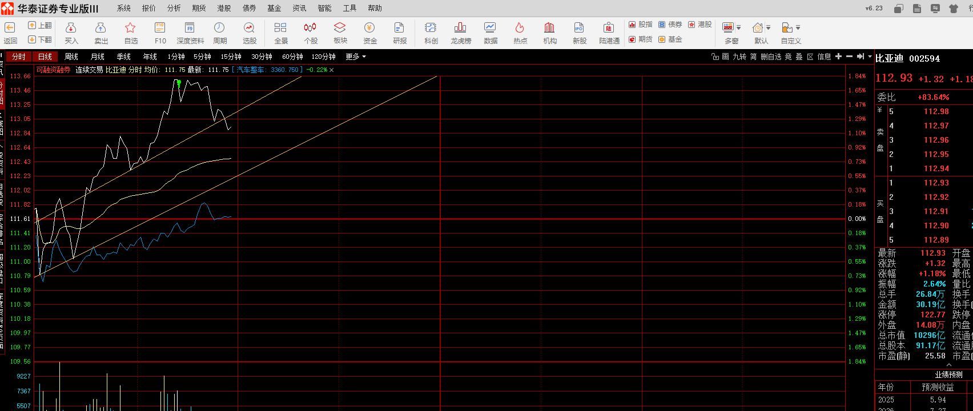Open the 帮助 menu
973x411 pixels.
tap(375, 8)
